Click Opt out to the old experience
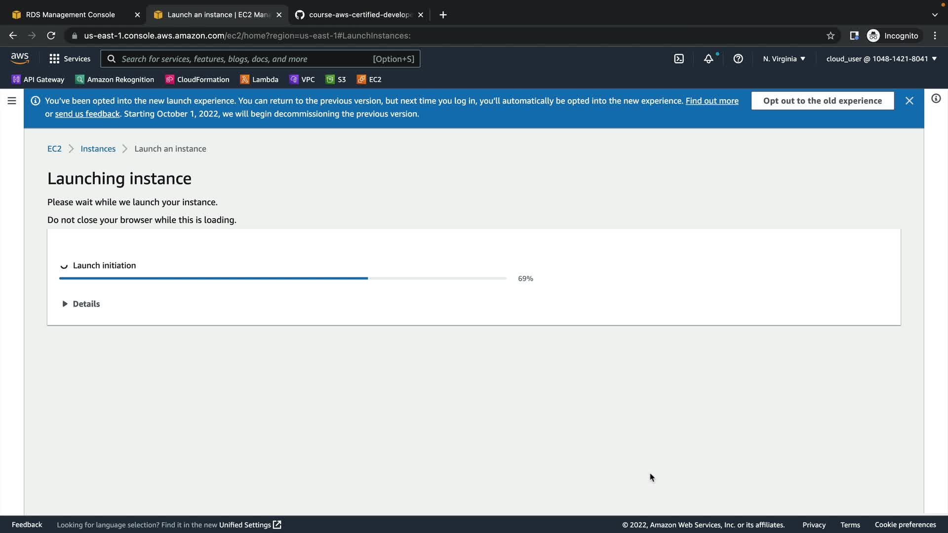Screen dimensions: 948x533 click(x=822, y=101)
